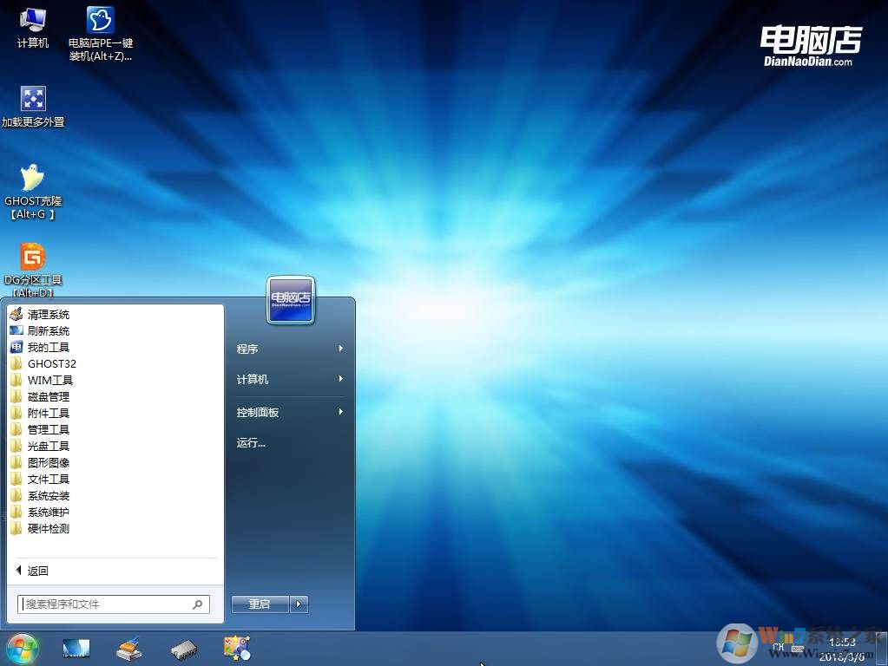Click the 重启 button
The image size is (888, 666).
point(260,604)
